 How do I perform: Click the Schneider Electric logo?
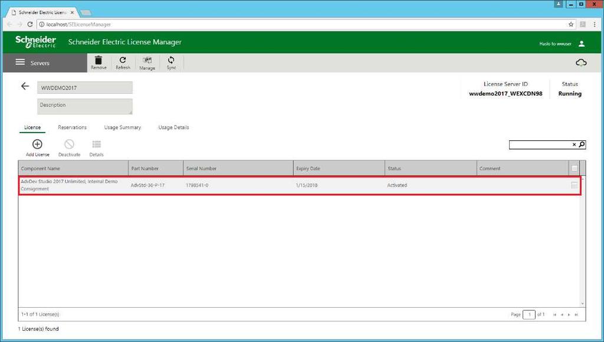coord(35,42)
